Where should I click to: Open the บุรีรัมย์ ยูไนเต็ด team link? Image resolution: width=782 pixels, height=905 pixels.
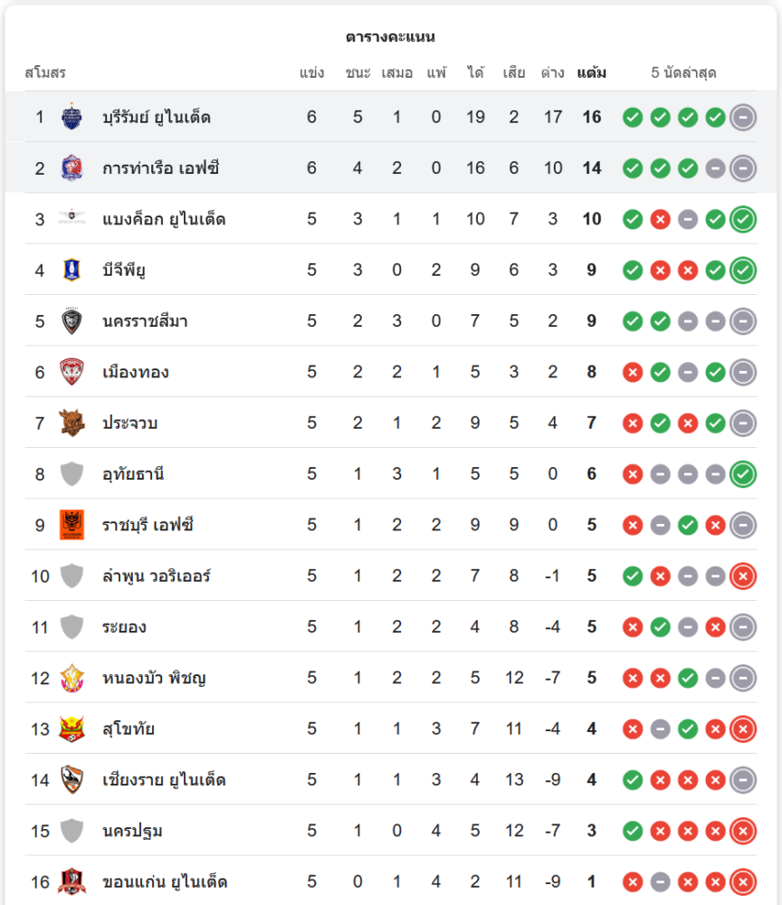157,117
